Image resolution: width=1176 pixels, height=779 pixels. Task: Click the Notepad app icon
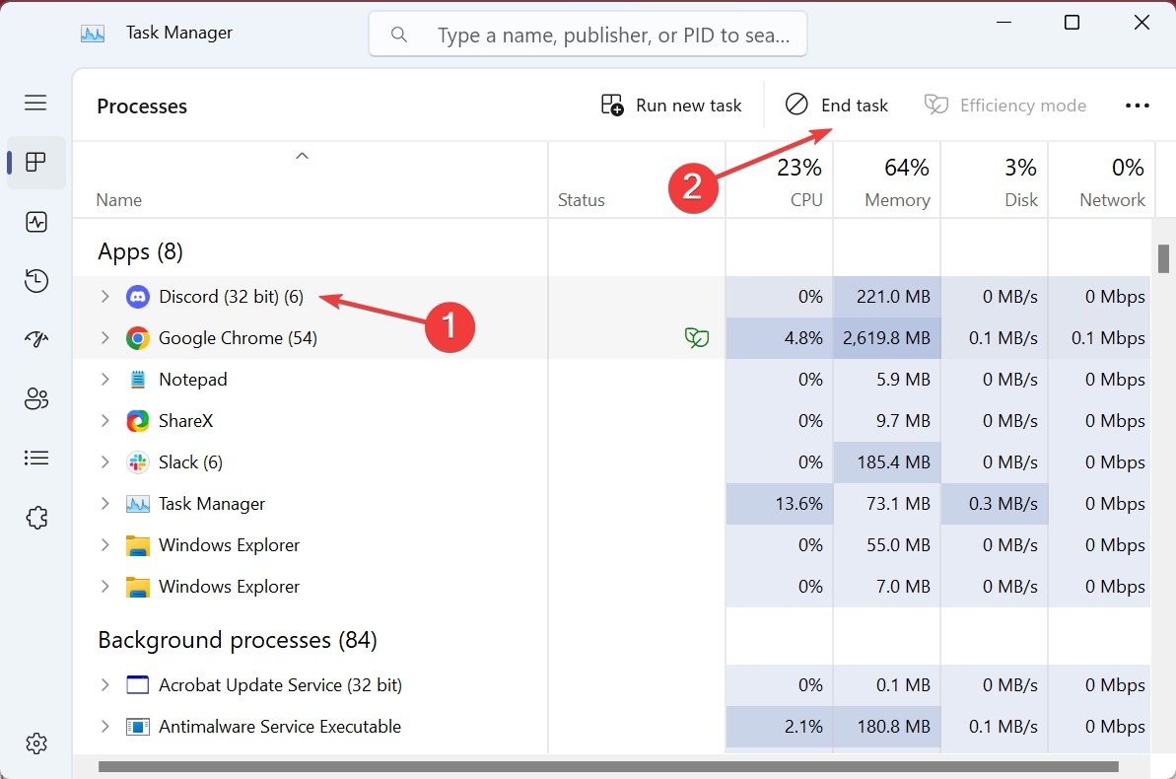[137, 380]
